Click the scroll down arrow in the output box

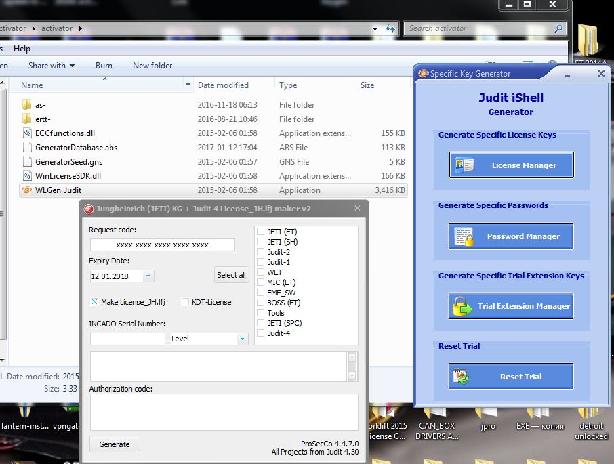[x=352, y=375]
